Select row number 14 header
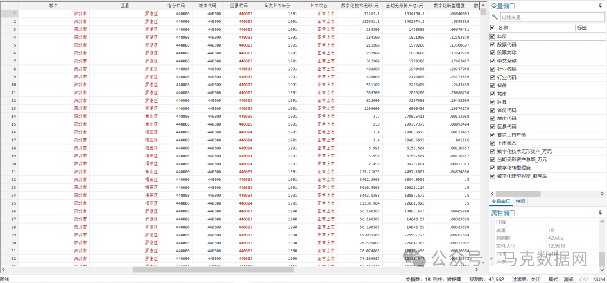Image resolution: width=607 pixels, height=283 pixels. pyautogui.click(x=9, y=116)
